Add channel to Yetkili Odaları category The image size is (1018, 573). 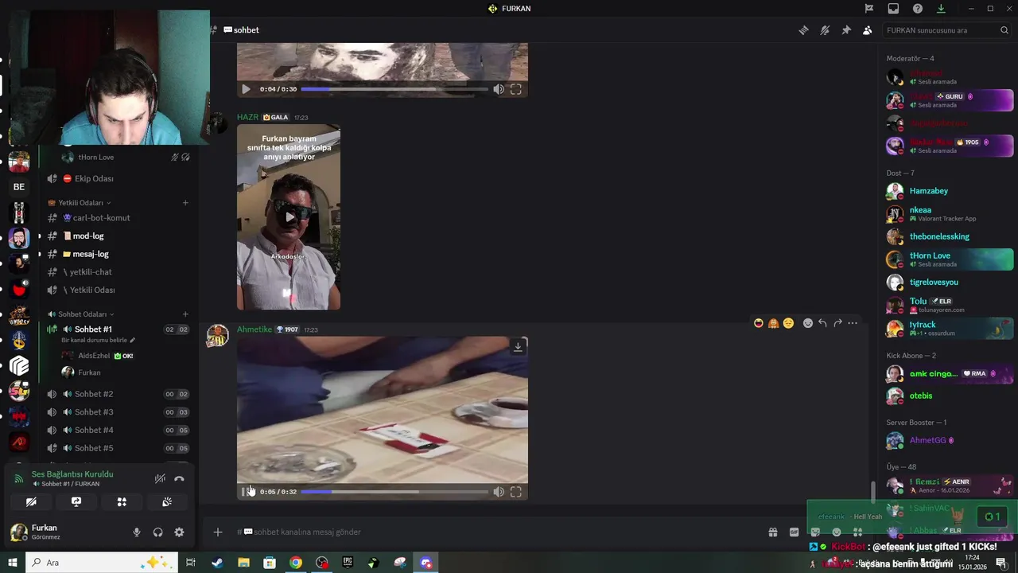point(185,203)
